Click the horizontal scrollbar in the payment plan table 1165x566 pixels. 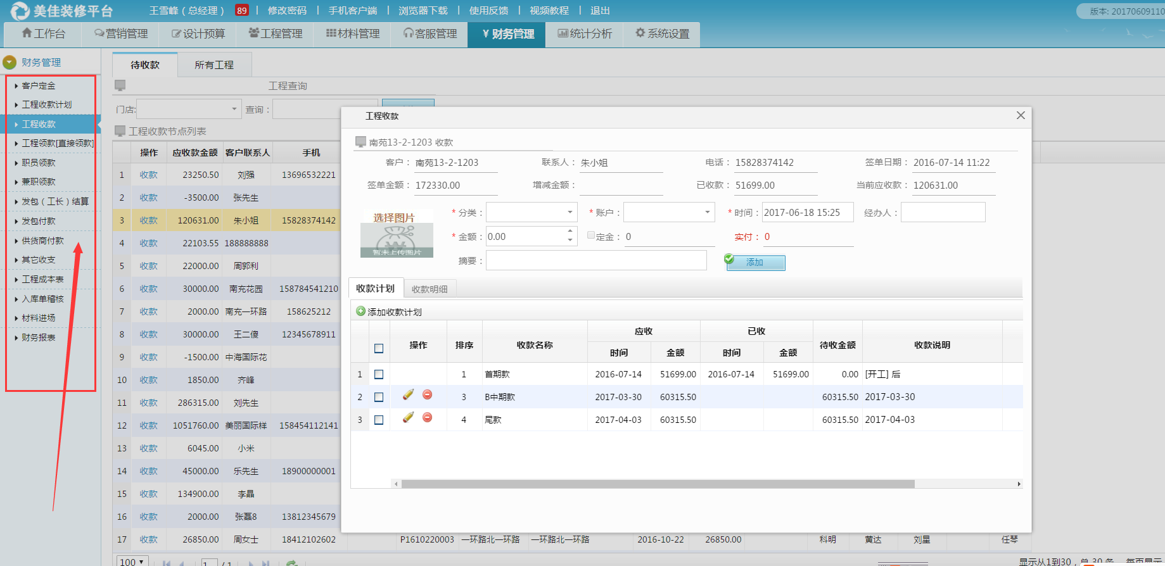[x=658, y=484]
